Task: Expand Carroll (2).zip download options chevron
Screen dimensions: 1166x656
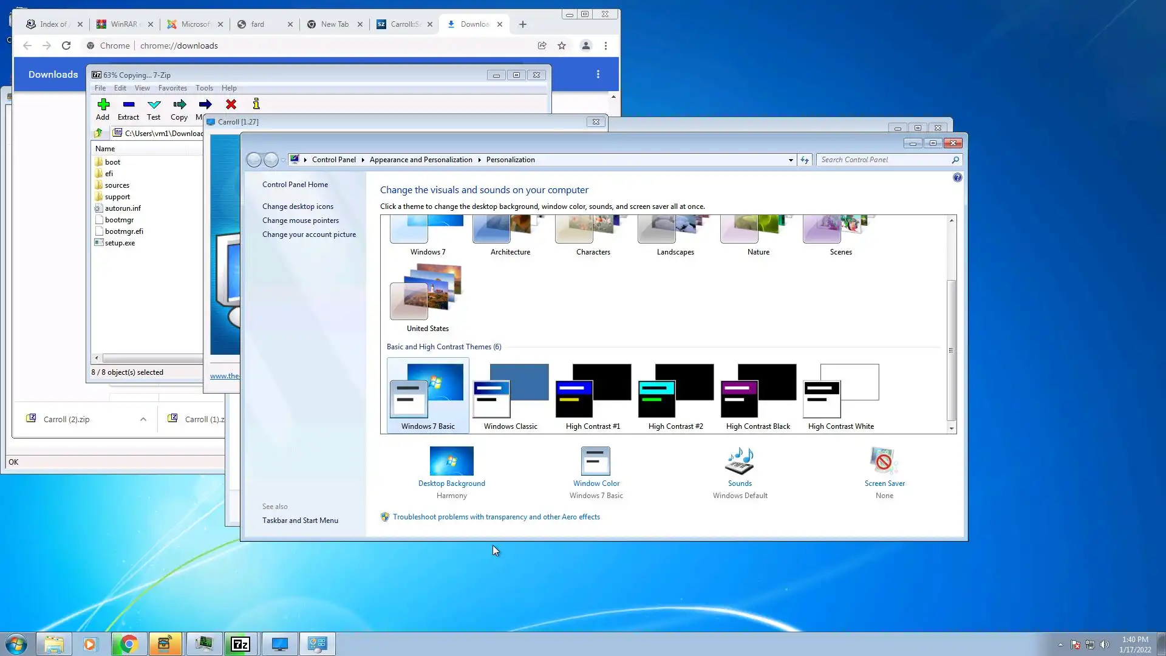Action: point(143,419)
